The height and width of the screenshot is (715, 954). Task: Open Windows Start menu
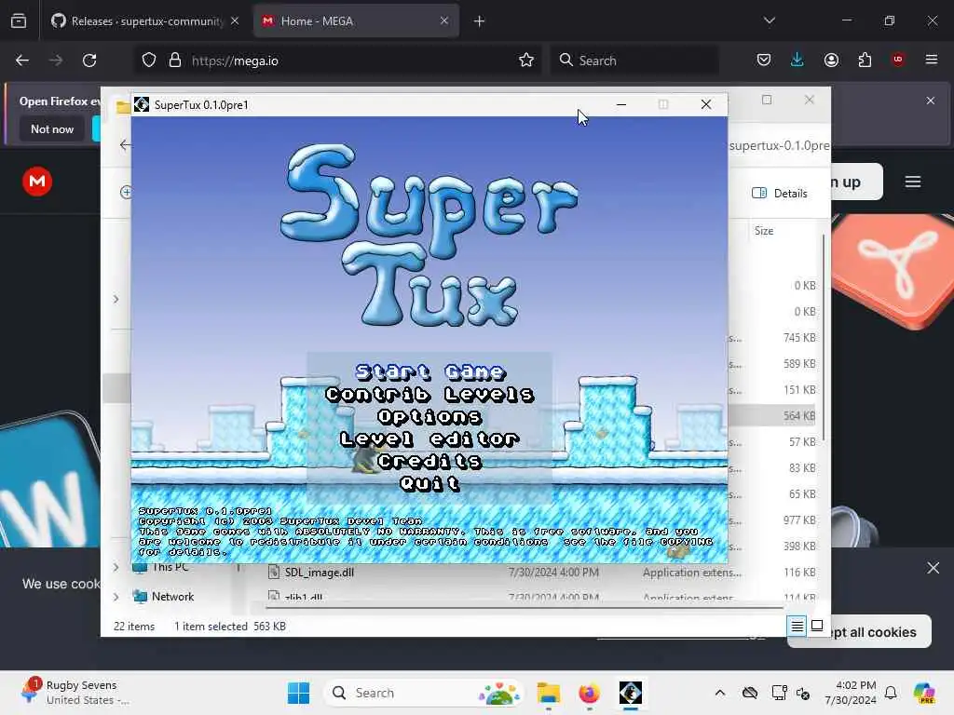coord(298,693)
